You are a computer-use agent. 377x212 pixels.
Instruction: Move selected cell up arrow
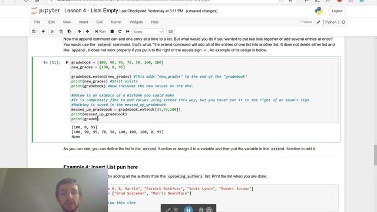point(79,31)
